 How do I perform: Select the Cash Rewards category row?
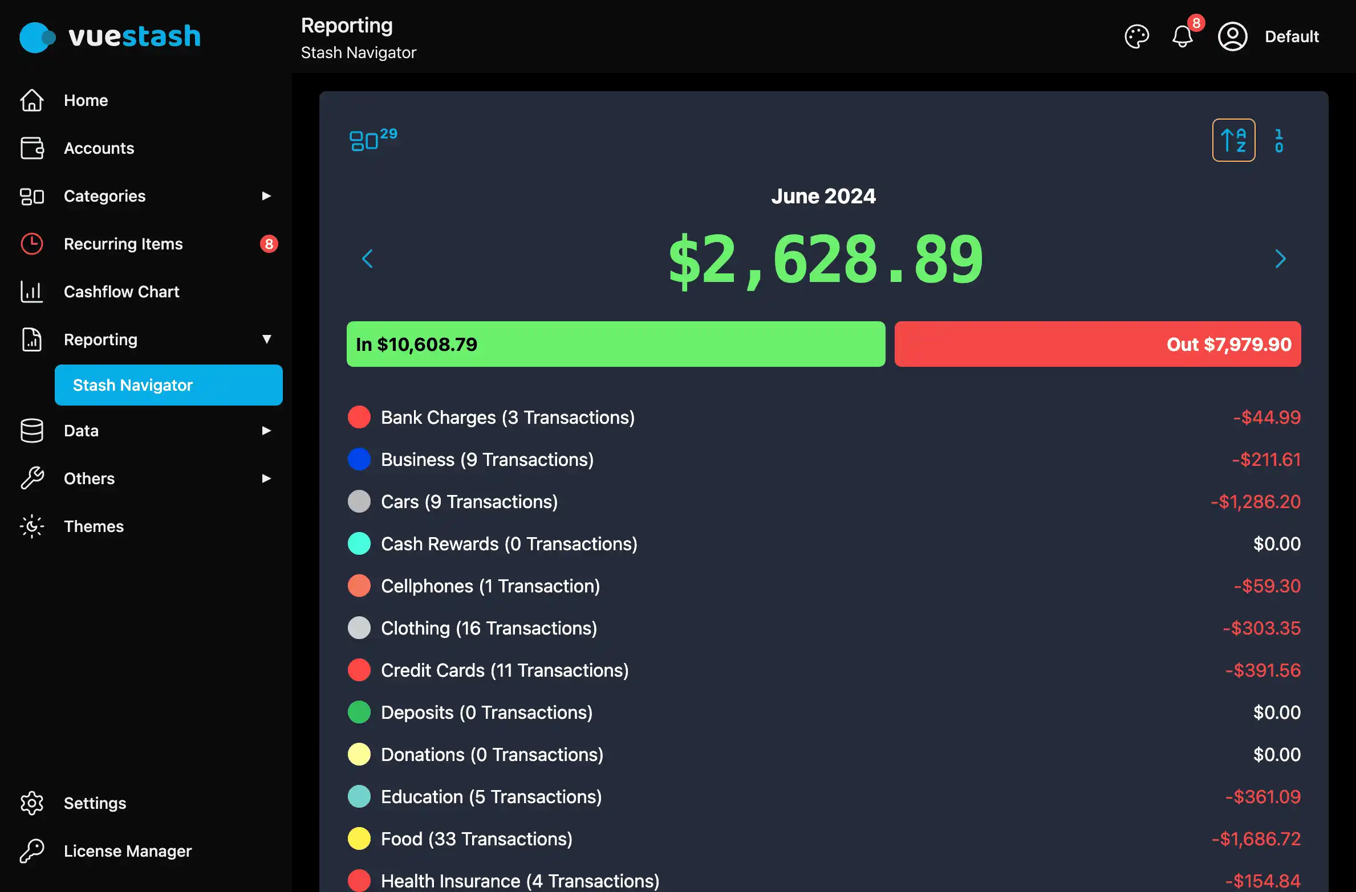(x=509, y=543)
